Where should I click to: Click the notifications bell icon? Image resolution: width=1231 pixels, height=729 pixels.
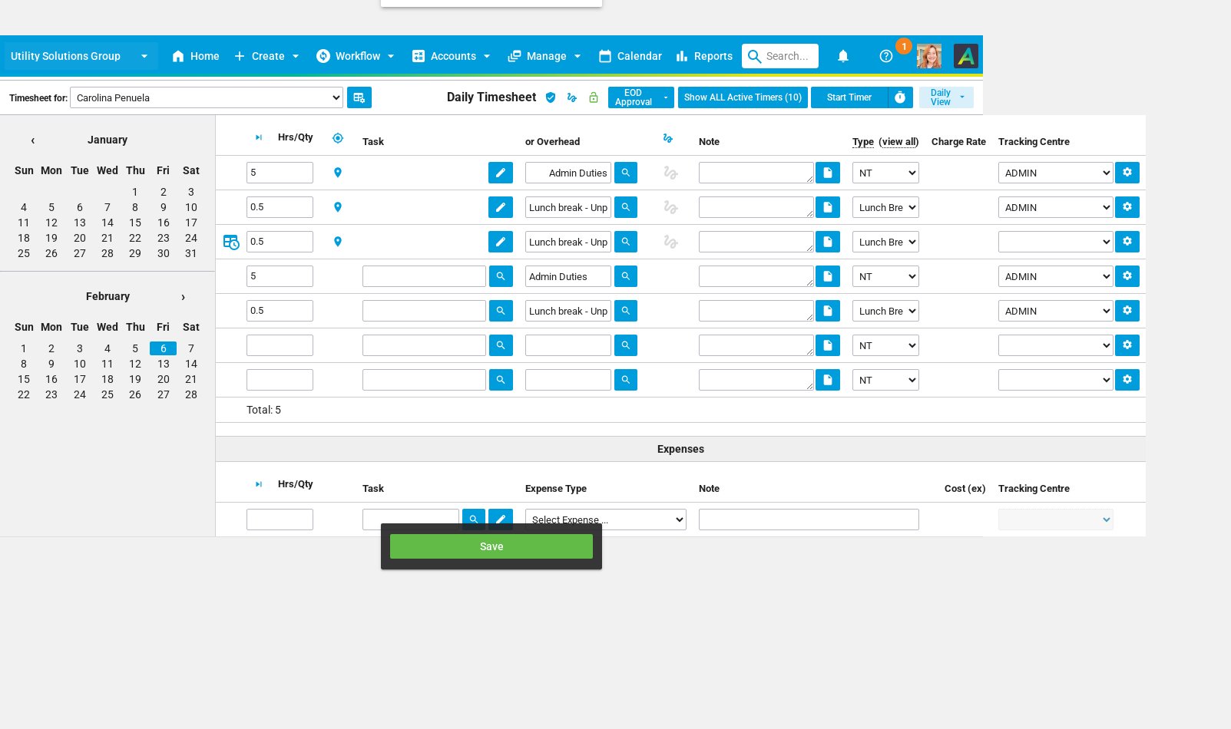tap(843, 56)
